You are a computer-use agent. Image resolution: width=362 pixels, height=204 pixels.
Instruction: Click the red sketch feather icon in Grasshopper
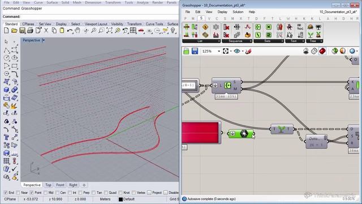pos(248,51)
